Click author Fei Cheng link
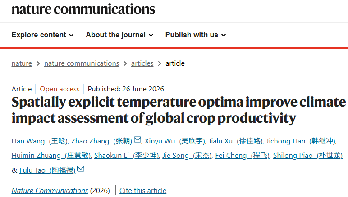The height and width of the screenshot is (197, 348). click(x=243, y=156)
